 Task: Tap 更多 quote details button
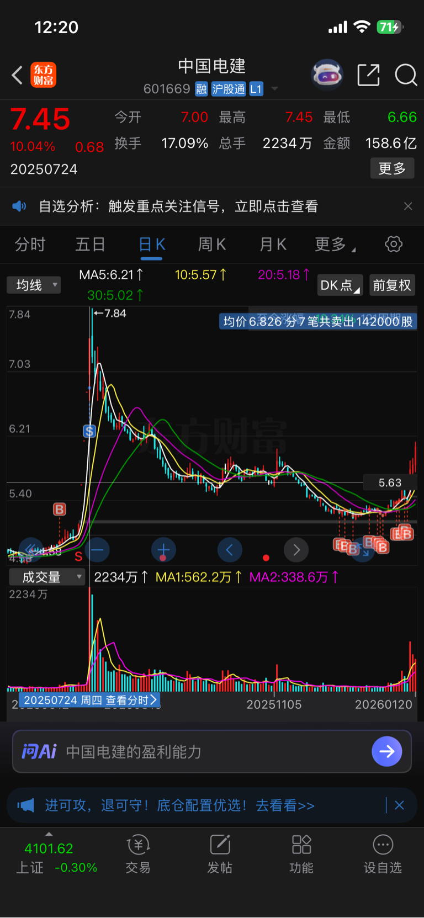[x=393, y=168]
